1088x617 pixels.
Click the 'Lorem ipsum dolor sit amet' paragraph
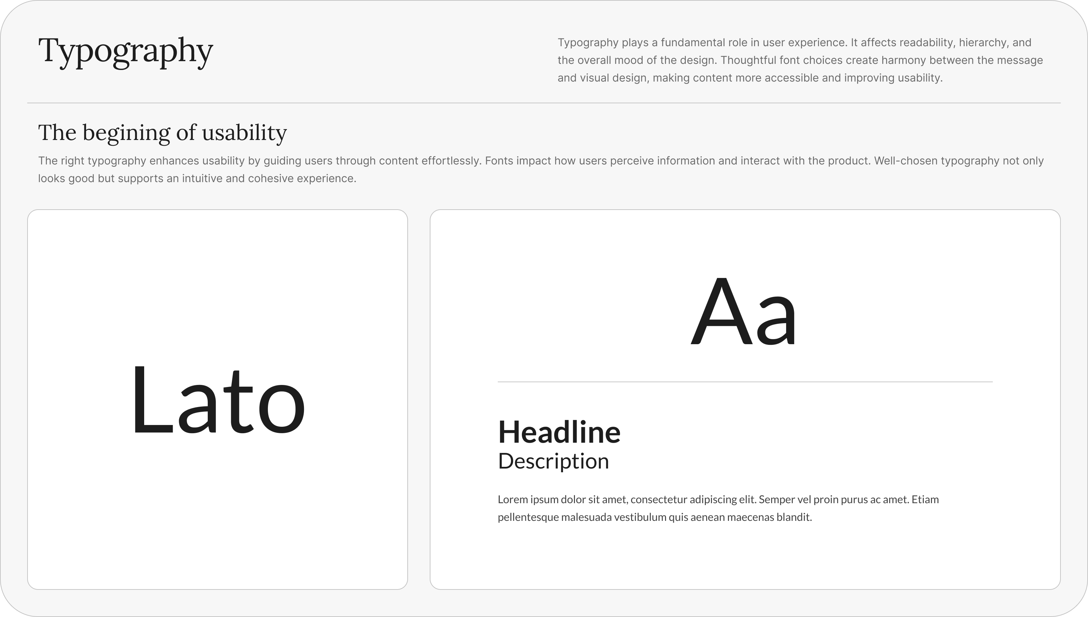[x=718, y=508]
